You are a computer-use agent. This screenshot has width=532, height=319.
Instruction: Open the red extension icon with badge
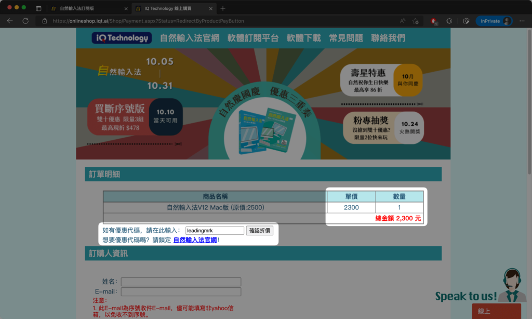[434, 21]
